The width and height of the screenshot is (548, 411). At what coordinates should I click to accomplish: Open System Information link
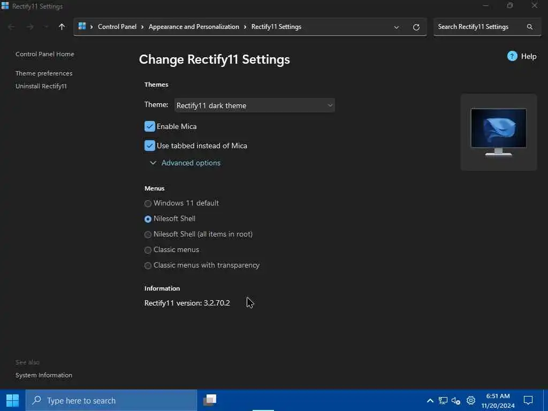point(44,375)
